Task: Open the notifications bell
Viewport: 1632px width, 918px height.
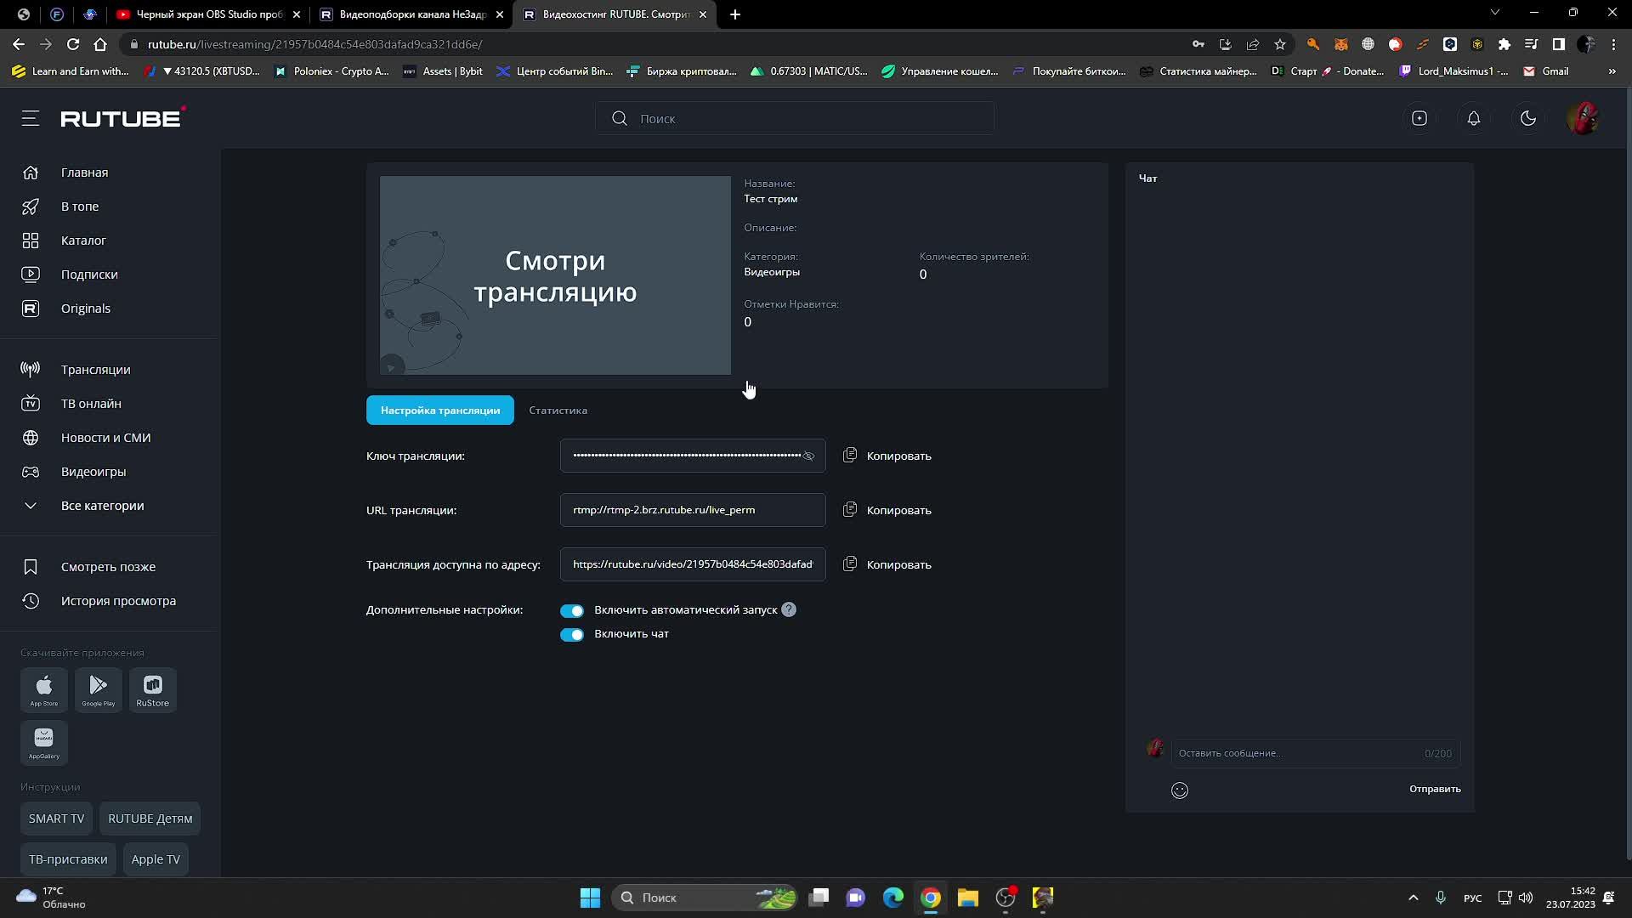Action: coord(1473,119)
